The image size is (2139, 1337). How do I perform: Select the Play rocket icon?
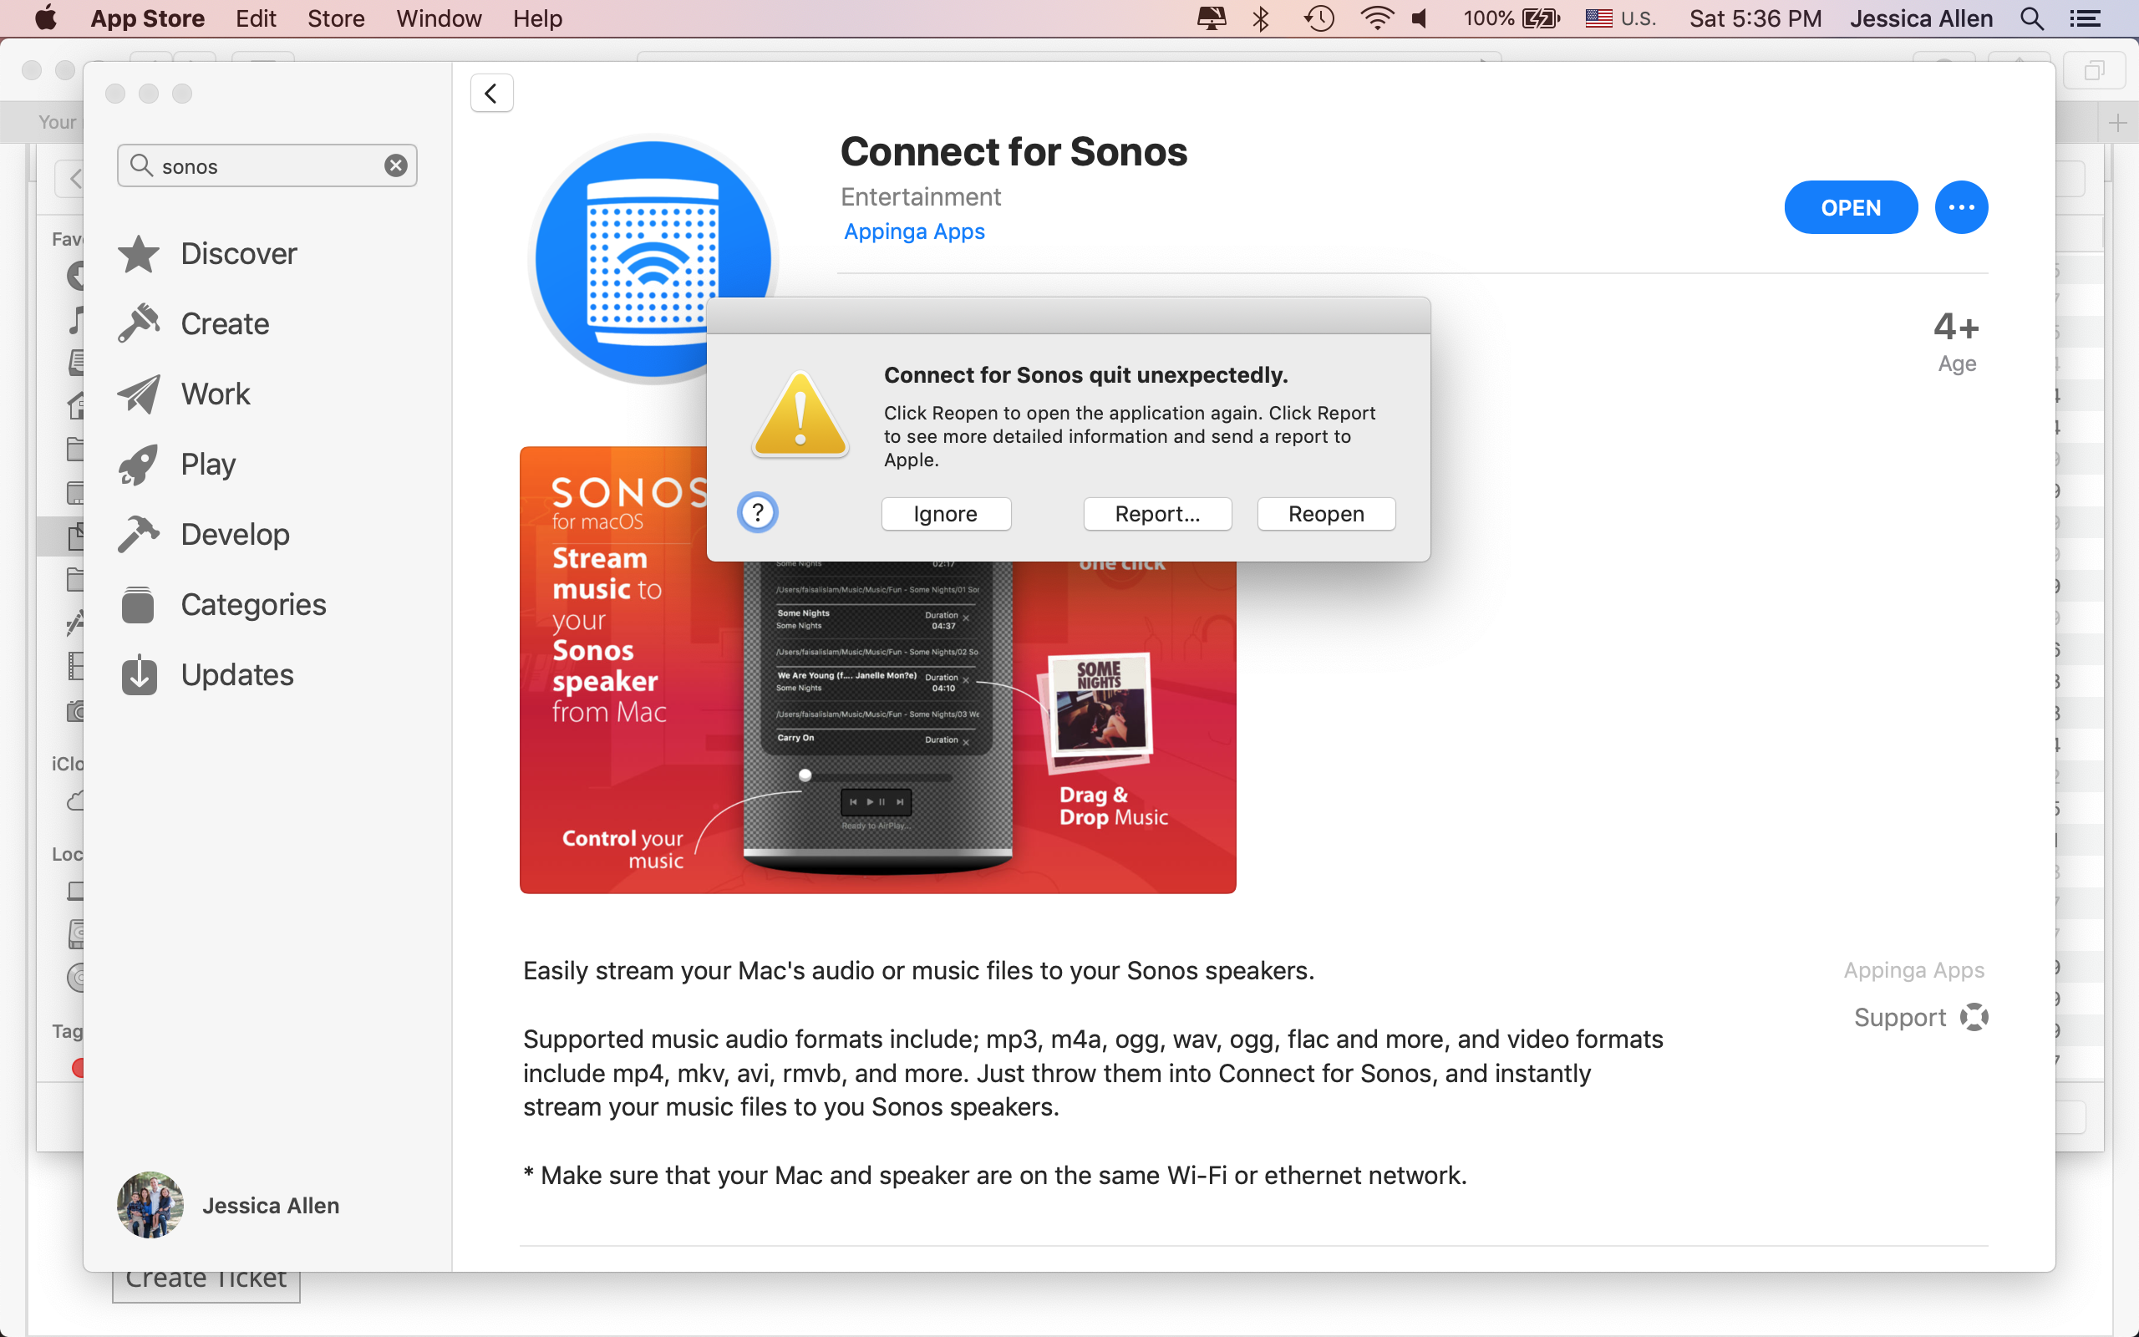[139, 465]
